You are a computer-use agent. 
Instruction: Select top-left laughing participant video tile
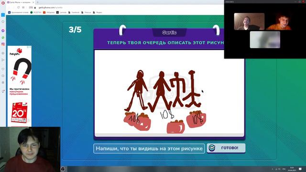[249, 21]
